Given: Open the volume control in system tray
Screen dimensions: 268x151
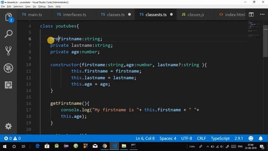Looking at the screenshot, I should tap(222, 146).
